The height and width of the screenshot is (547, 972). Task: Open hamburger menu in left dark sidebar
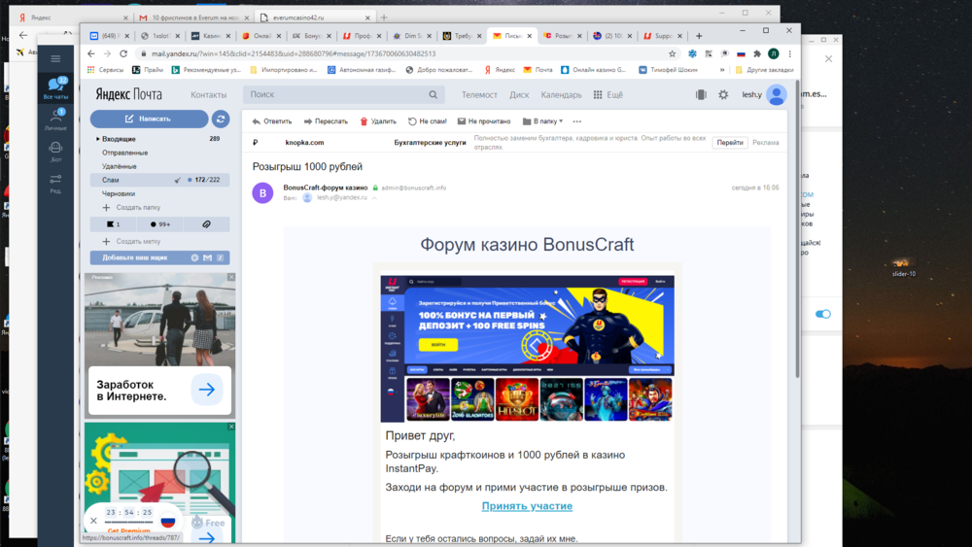click(x=55, y=59)
